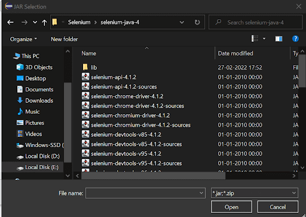The width and height of the screenshot is (306, 217).
Task: Open Documents in navigation pane
Action: pyautogui.click(x=35, y=90)
